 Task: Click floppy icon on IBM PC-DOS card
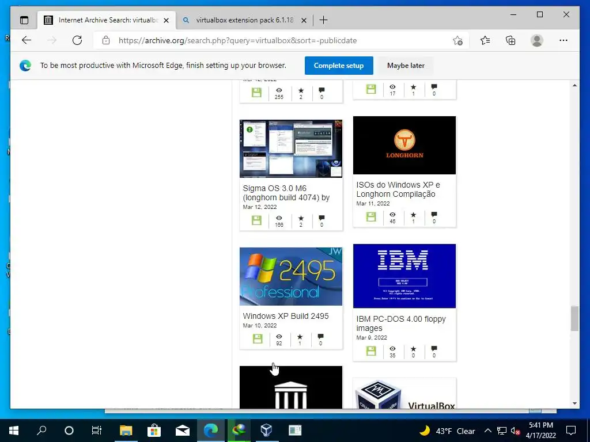371,351
